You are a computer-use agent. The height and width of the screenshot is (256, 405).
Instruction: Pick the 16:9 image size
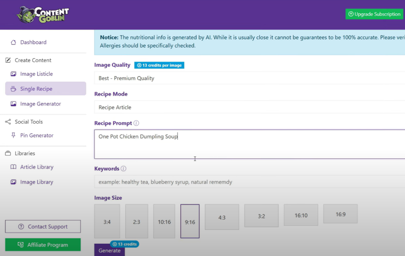pyautogui.click(x=340, y=214)
